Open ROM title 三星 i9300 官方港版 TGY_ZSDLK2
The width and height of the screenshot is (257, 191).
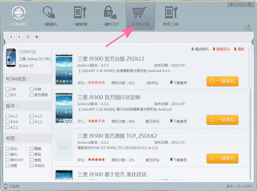coord(117,136)
